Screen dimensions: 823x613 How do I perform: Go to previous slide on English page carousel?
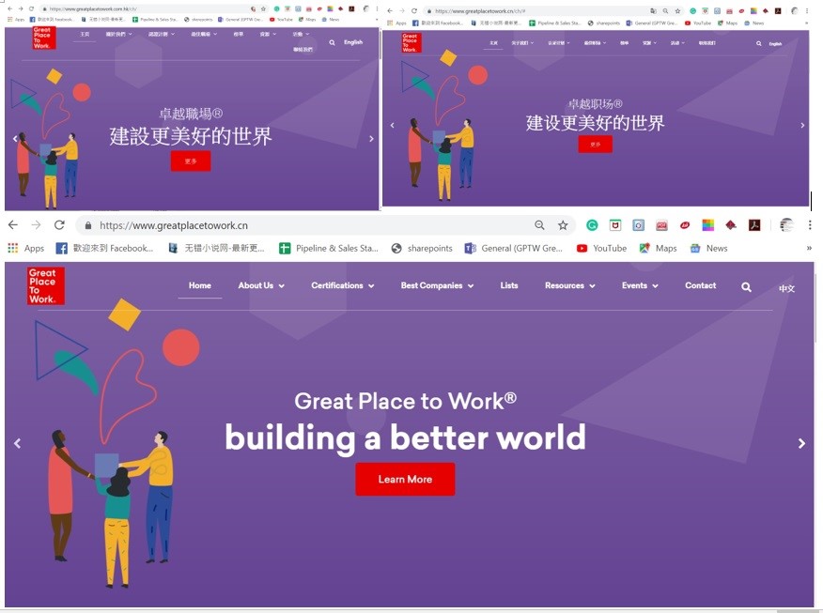click(17, 444)
